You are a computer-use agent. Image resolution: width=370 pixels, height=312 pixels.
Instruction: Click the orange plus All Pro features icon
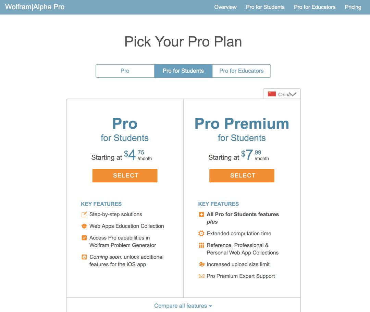201,214
